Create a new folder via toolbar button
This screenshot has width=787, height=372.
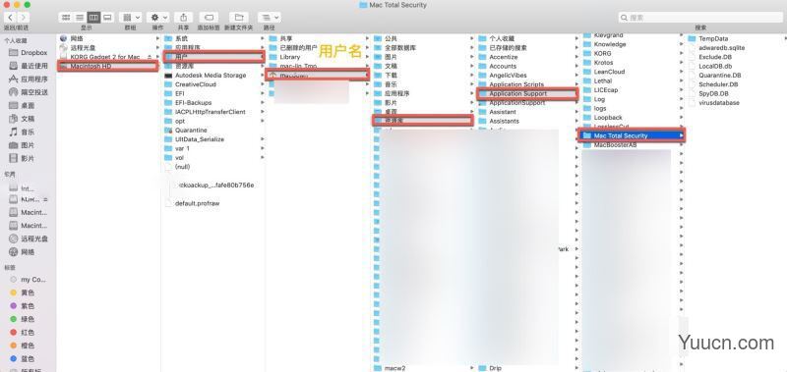pyautogui.click(x=239, y=18)
